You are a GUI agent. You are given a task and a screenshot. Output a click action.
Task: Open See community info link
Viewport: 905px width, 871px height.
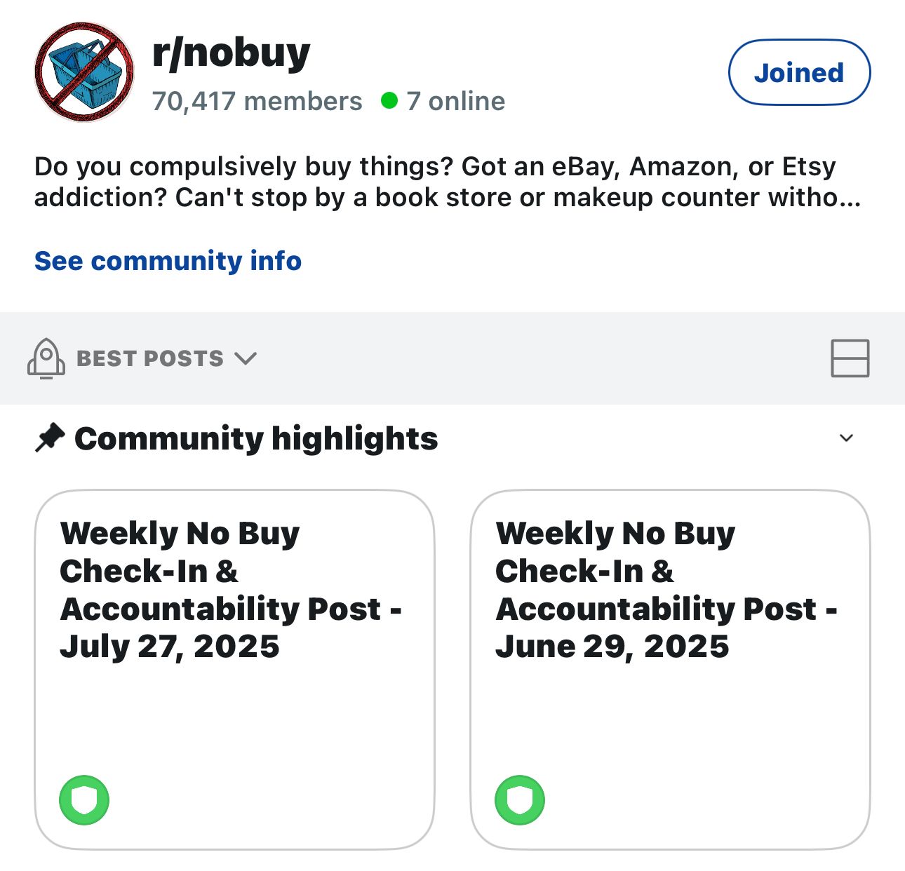pyautogui.click(x=168, y=261)
